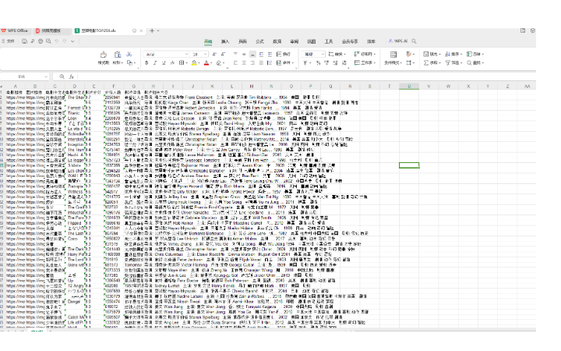Click the Clear formatting eraser icon

click(219, 62)
